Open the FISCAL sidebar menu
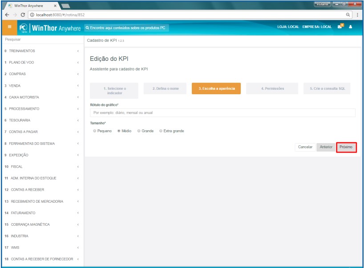Image resolution: width=364 pixels, height=268 pixels. point(42,167)
